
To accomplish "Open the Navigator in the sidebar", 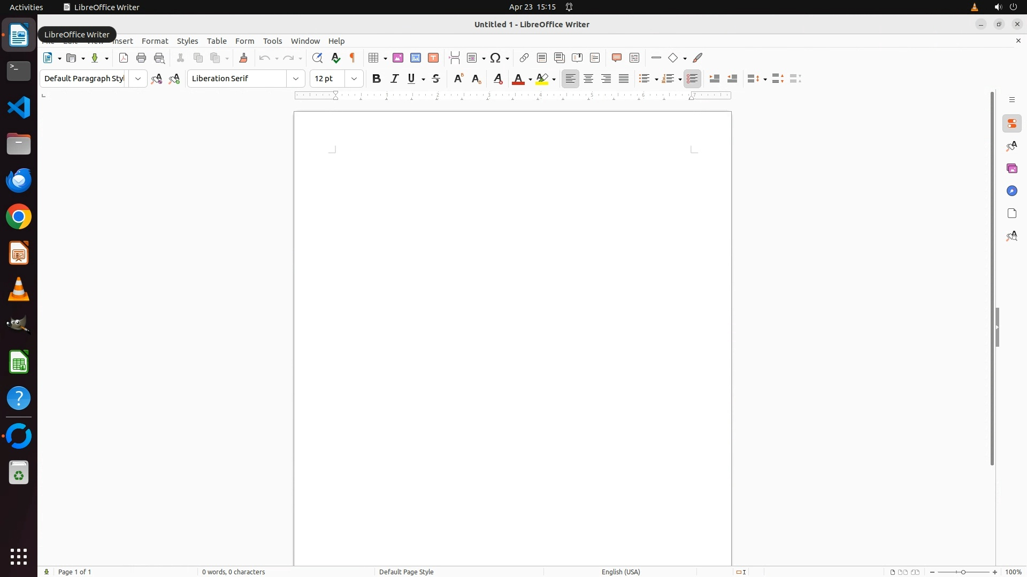I will pyautogui.click(x=1011, y=191).
